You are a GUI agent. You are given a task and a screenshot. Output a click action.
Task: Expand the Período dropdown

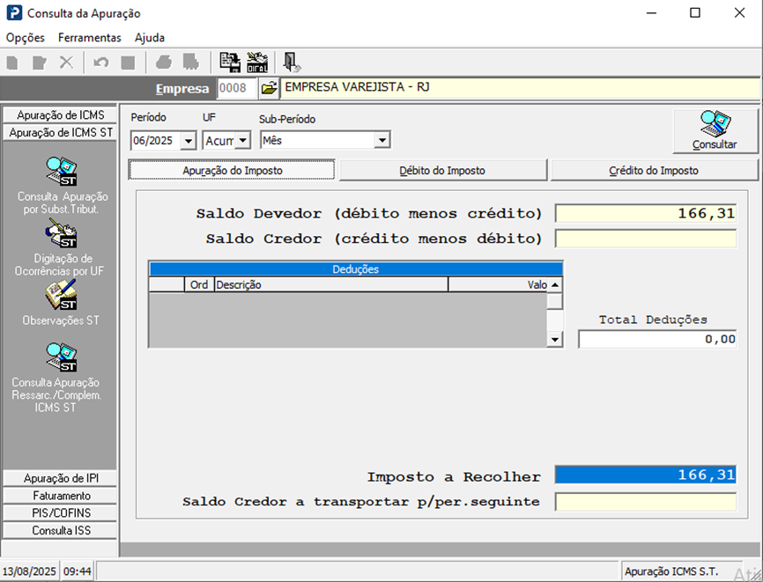(188, 140)
